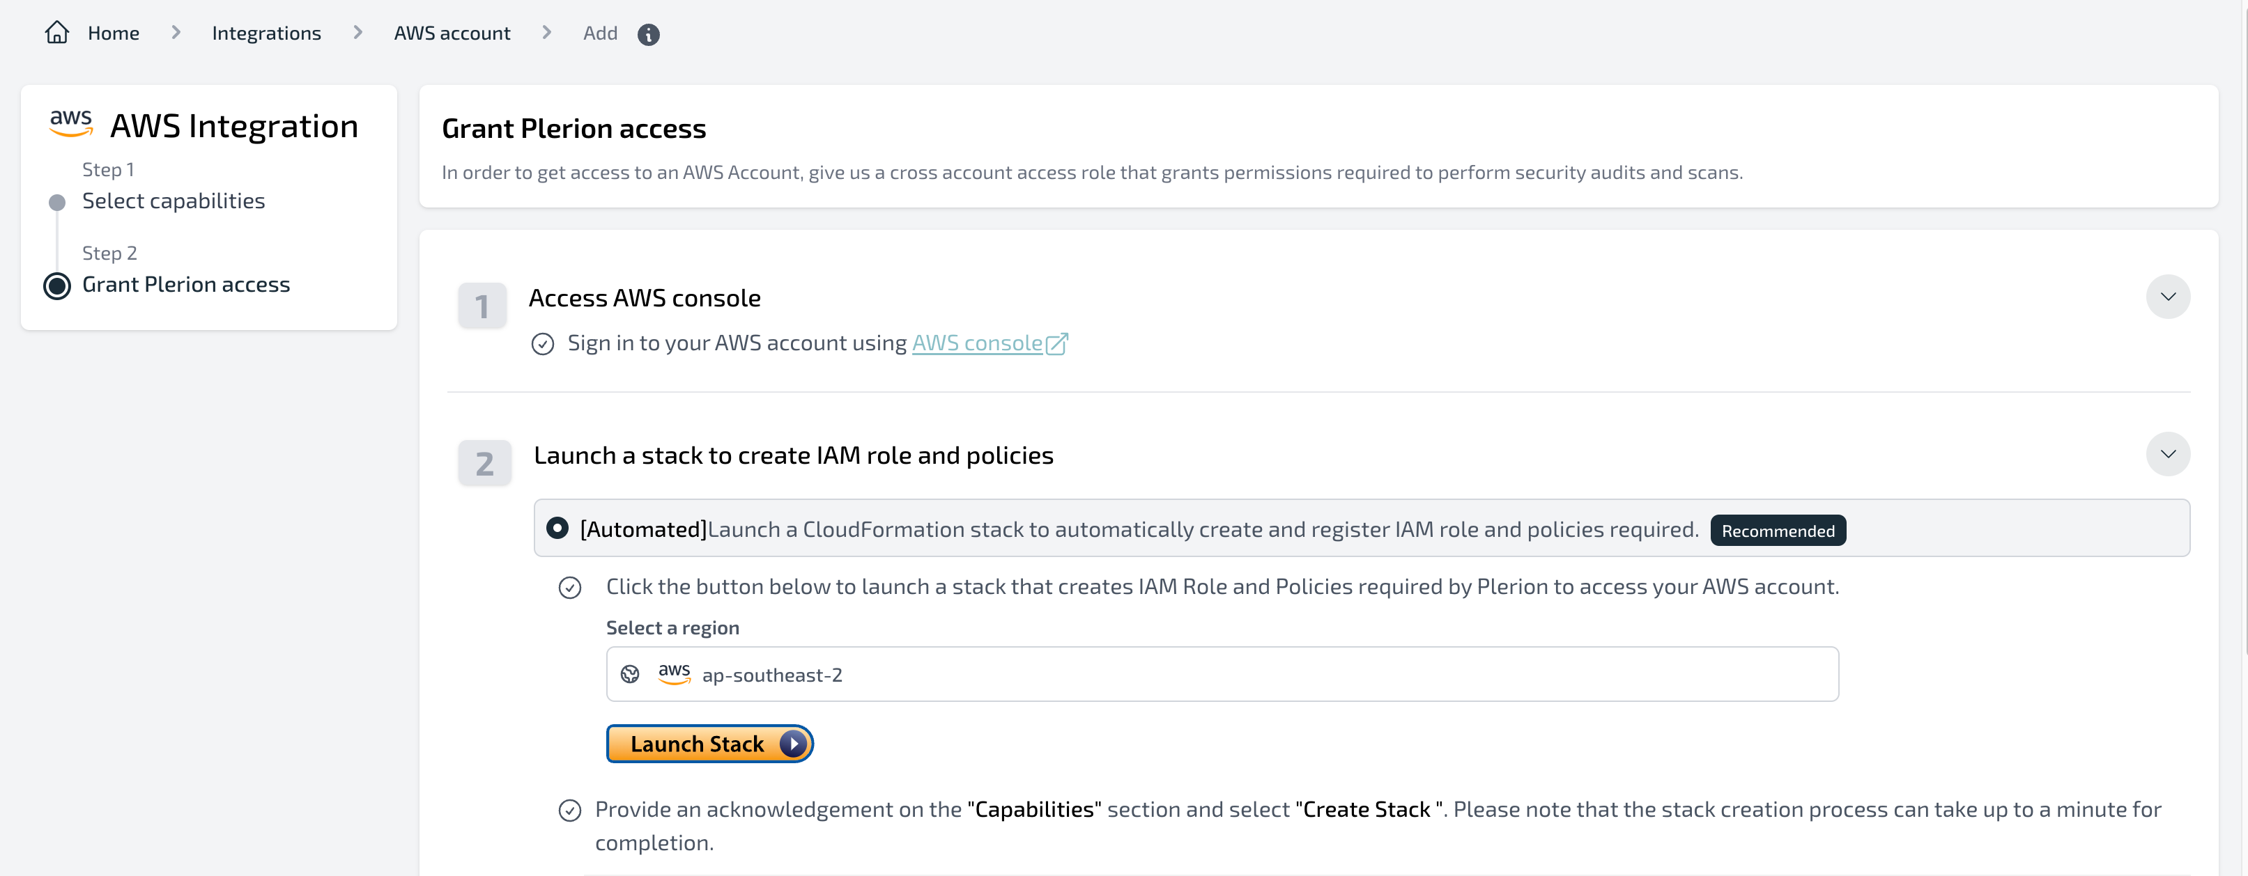Collapse the Launch a stack section
Screen dimensions: 2248x876
(x=2168, y=454)
